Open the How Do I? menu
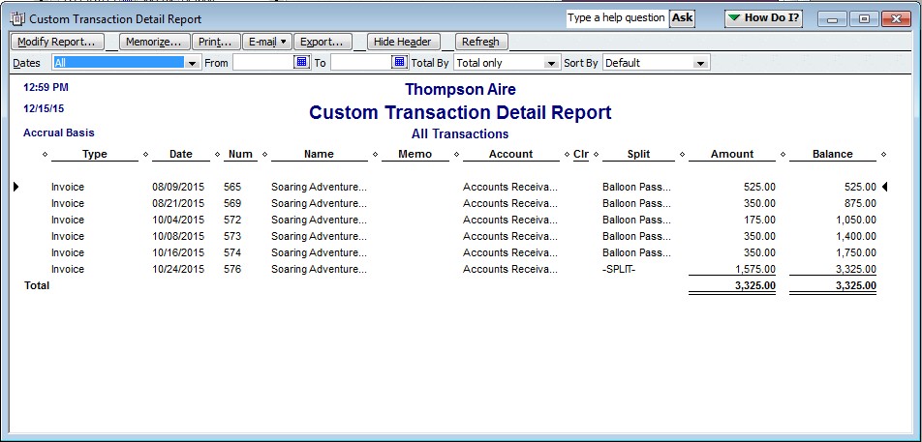 pyautogui.click(x=763, y=18)
